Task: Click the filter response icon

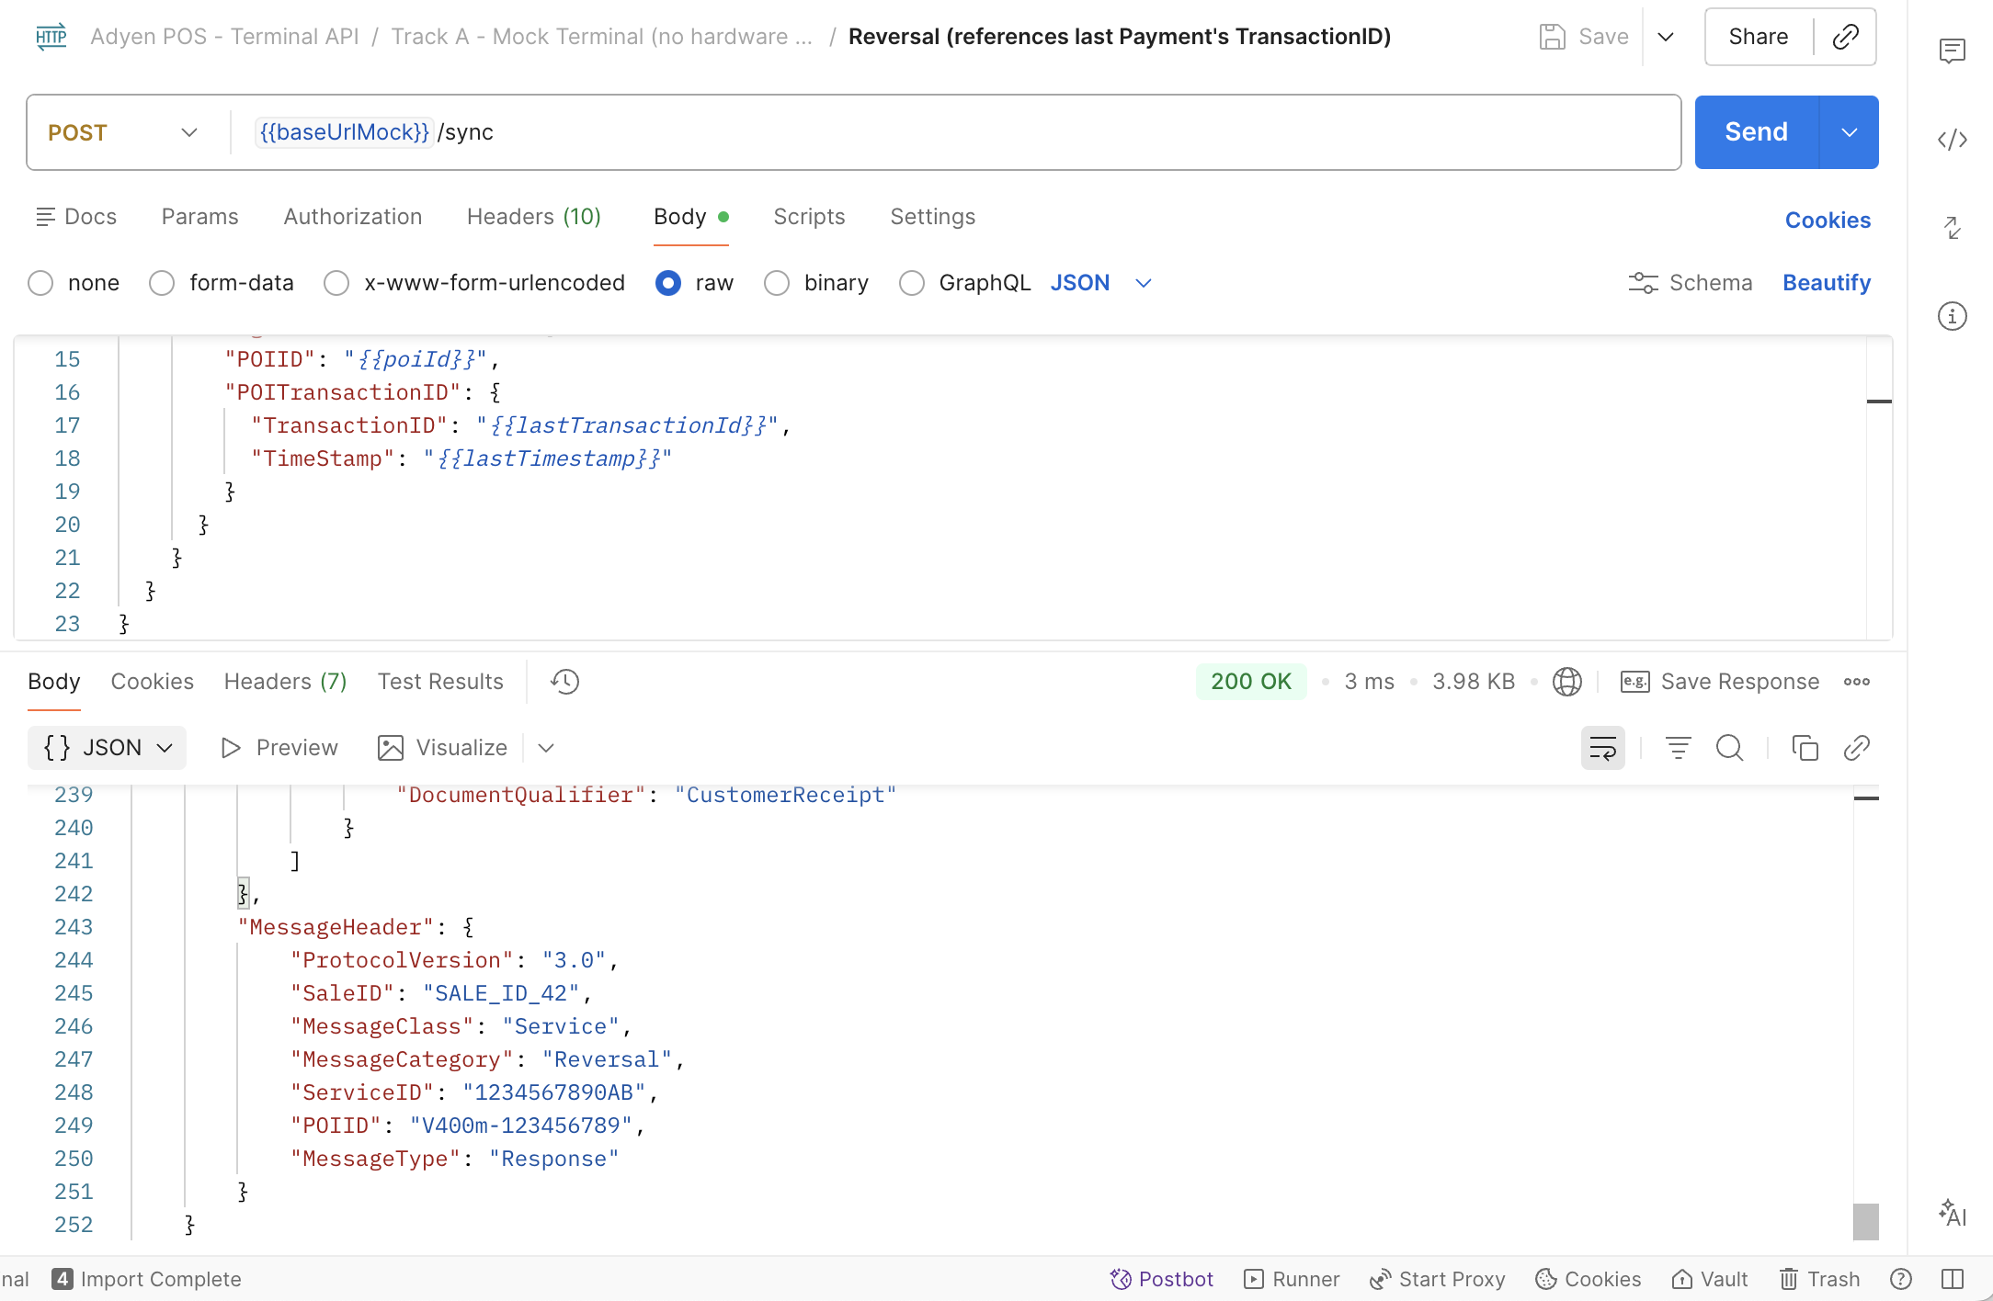Action: (1678, 748)
